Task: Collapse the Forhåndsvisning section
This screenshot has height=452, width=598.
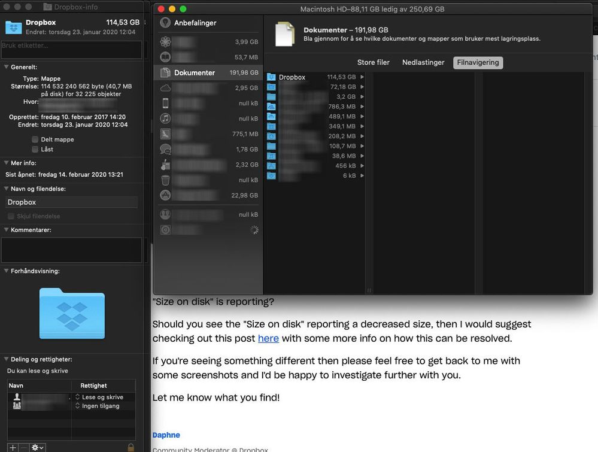Action: (6, 271)
